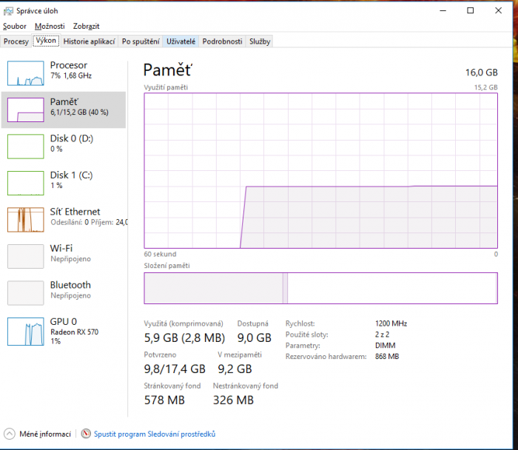
Task: Switch to the Podrobnosti tab
Action: 222,41
